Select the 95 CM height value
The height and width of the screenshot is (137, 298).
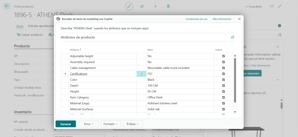180,92
